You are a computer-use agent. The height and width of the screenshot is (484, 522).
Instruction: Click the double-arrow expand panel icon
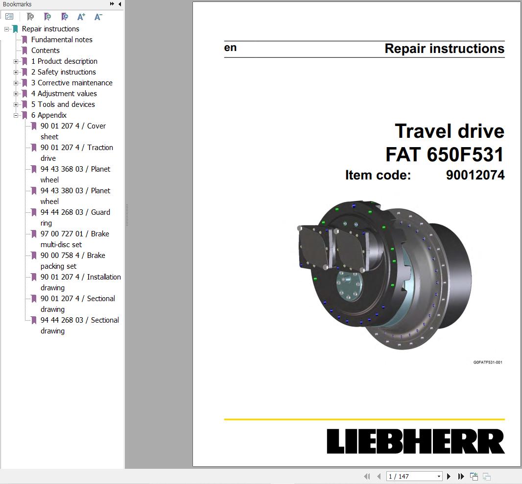[x=112, y=4]
